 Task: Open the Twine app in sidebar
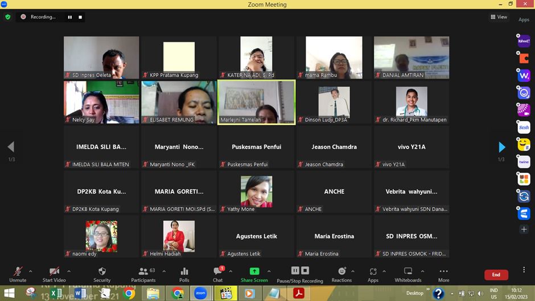tap(524, 162)
